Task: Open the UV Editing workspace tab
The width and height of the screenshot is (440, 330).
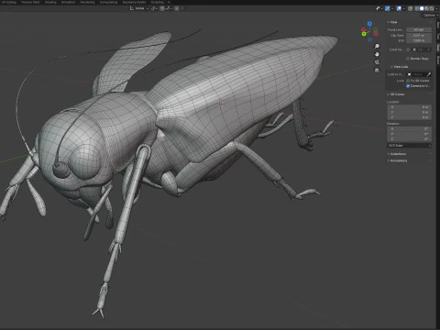Action: [x=9, y=2]
